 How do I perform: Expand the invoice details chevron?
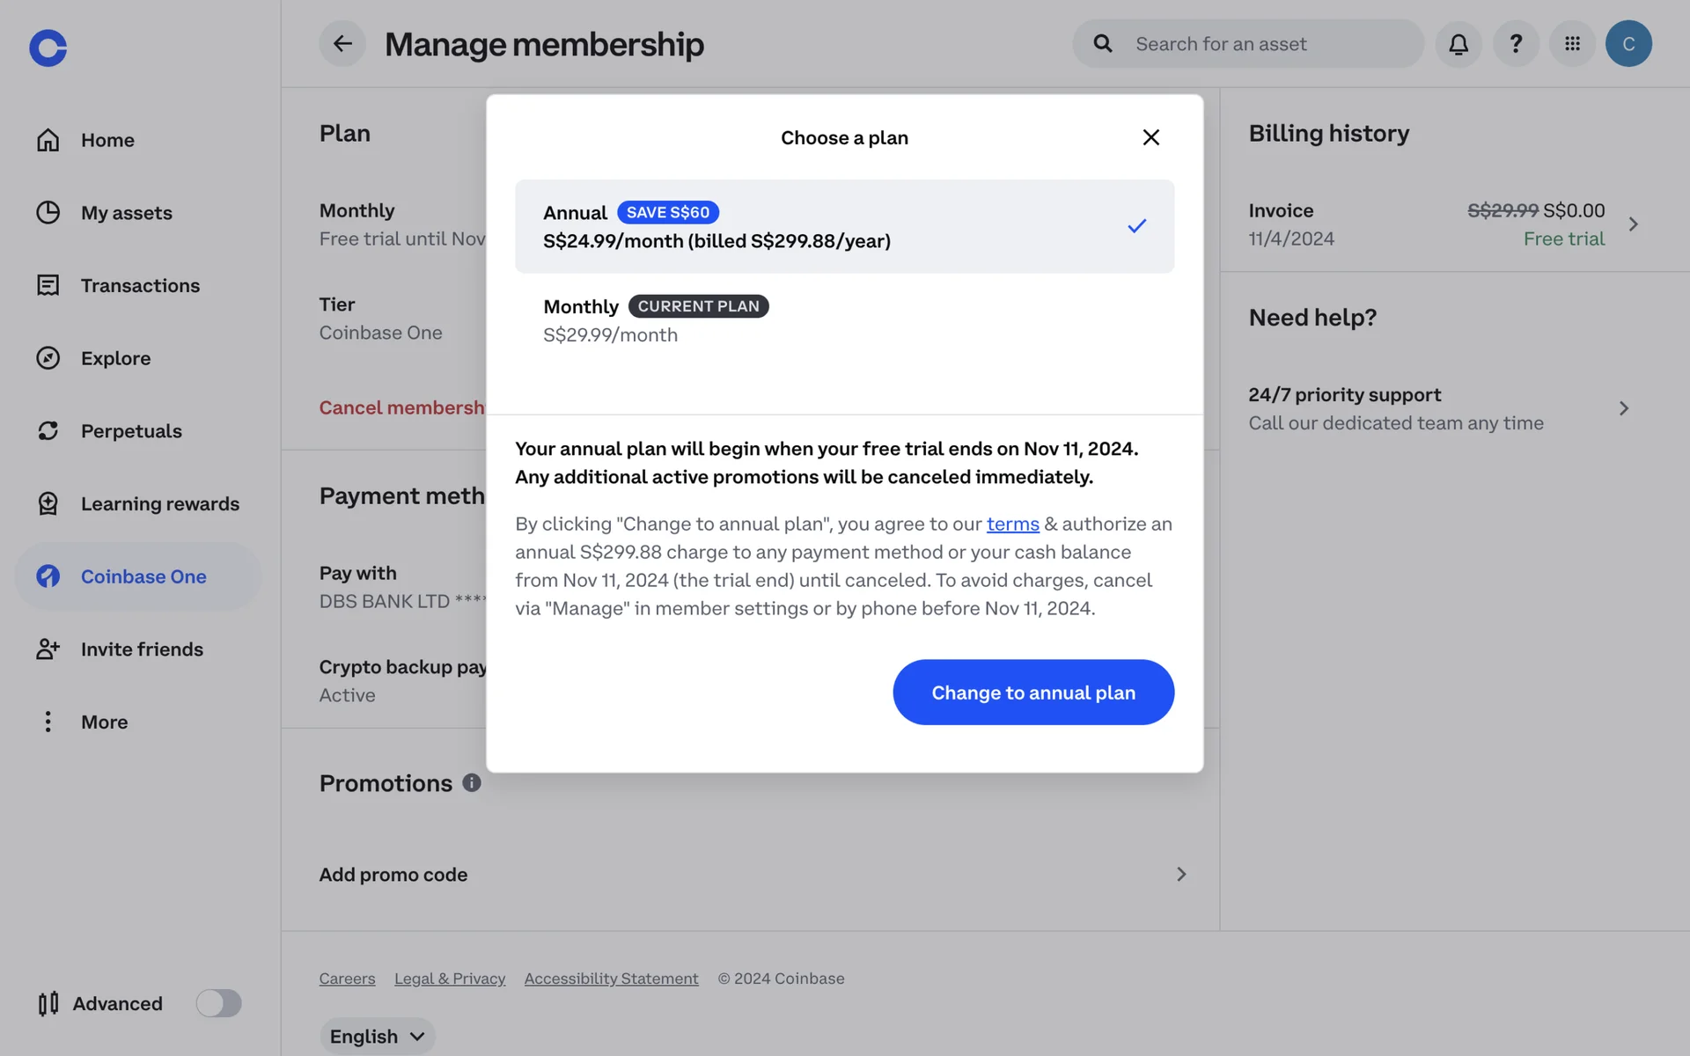[1633, 224]
